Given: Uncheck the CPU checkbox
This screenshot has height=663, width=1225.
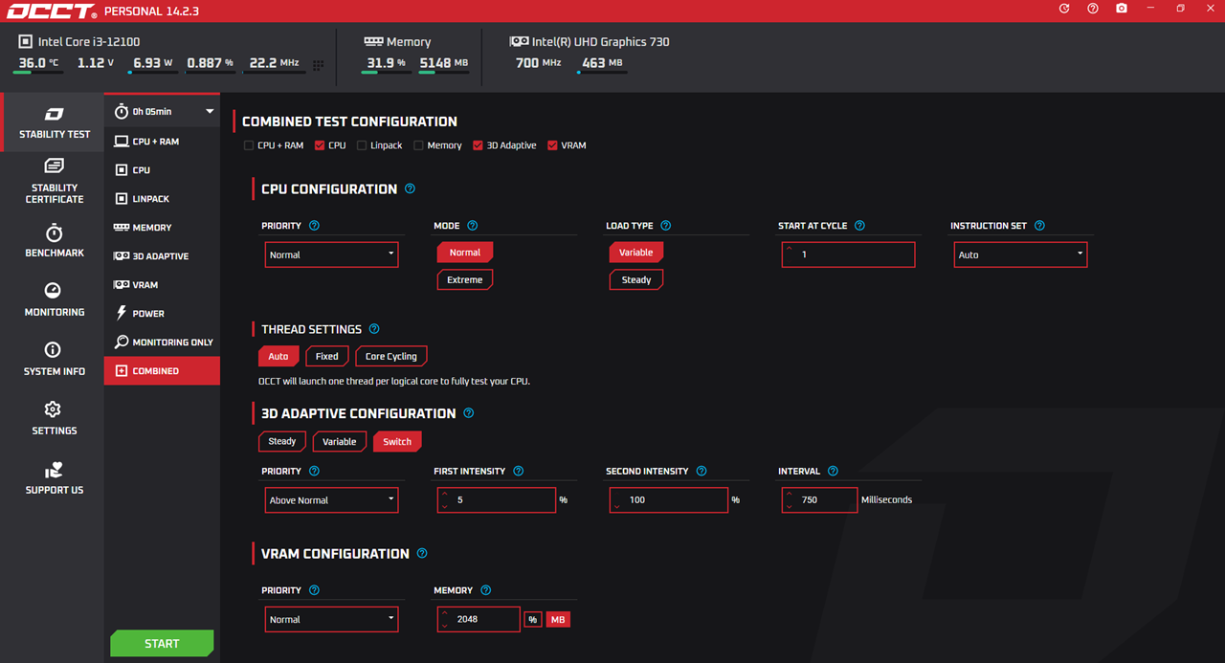Looking at the screenshot, I should 320,145.
